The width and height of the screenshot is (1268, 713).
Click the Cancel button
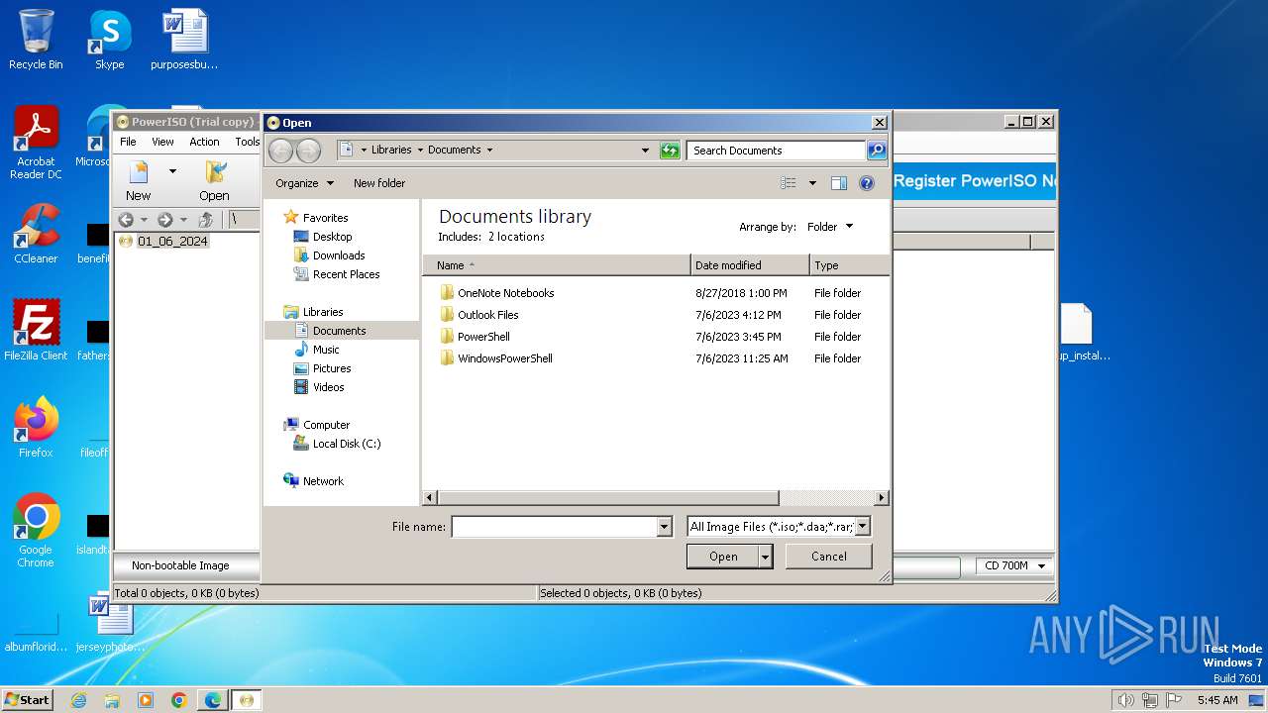click(x=829, y=557)
